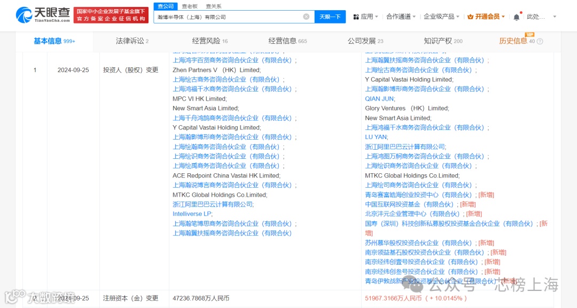Open the 国寿（深圳）科技创新私募股权投资基金 link
This screenshot has height=308, width=577.
(449, 224)
